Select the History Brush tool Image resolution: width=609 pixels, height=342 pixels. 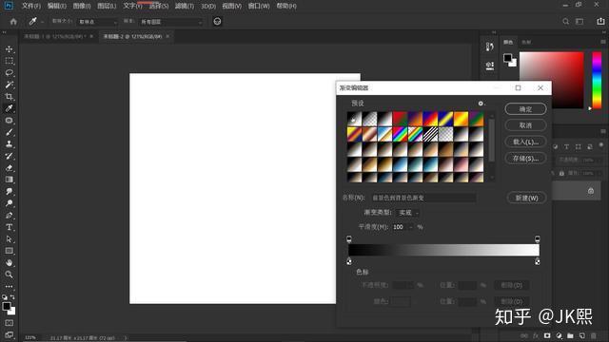click(9, 156)
